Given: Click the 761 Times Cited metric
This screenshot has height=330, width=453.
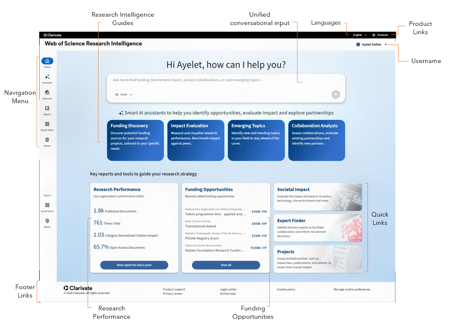Looking at the screenshot, I should (107, 223).
